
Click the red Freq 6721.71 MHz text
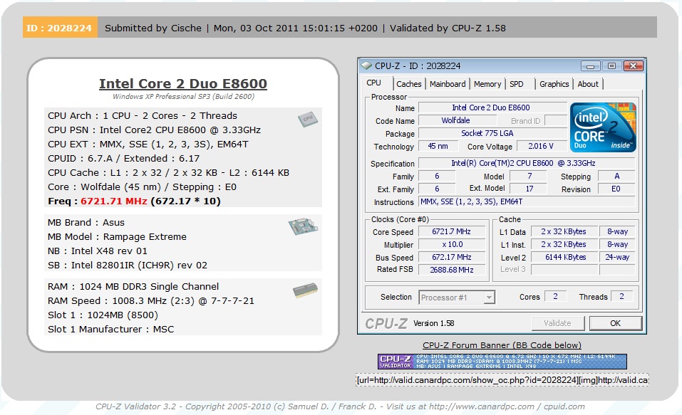coord(114,201)
